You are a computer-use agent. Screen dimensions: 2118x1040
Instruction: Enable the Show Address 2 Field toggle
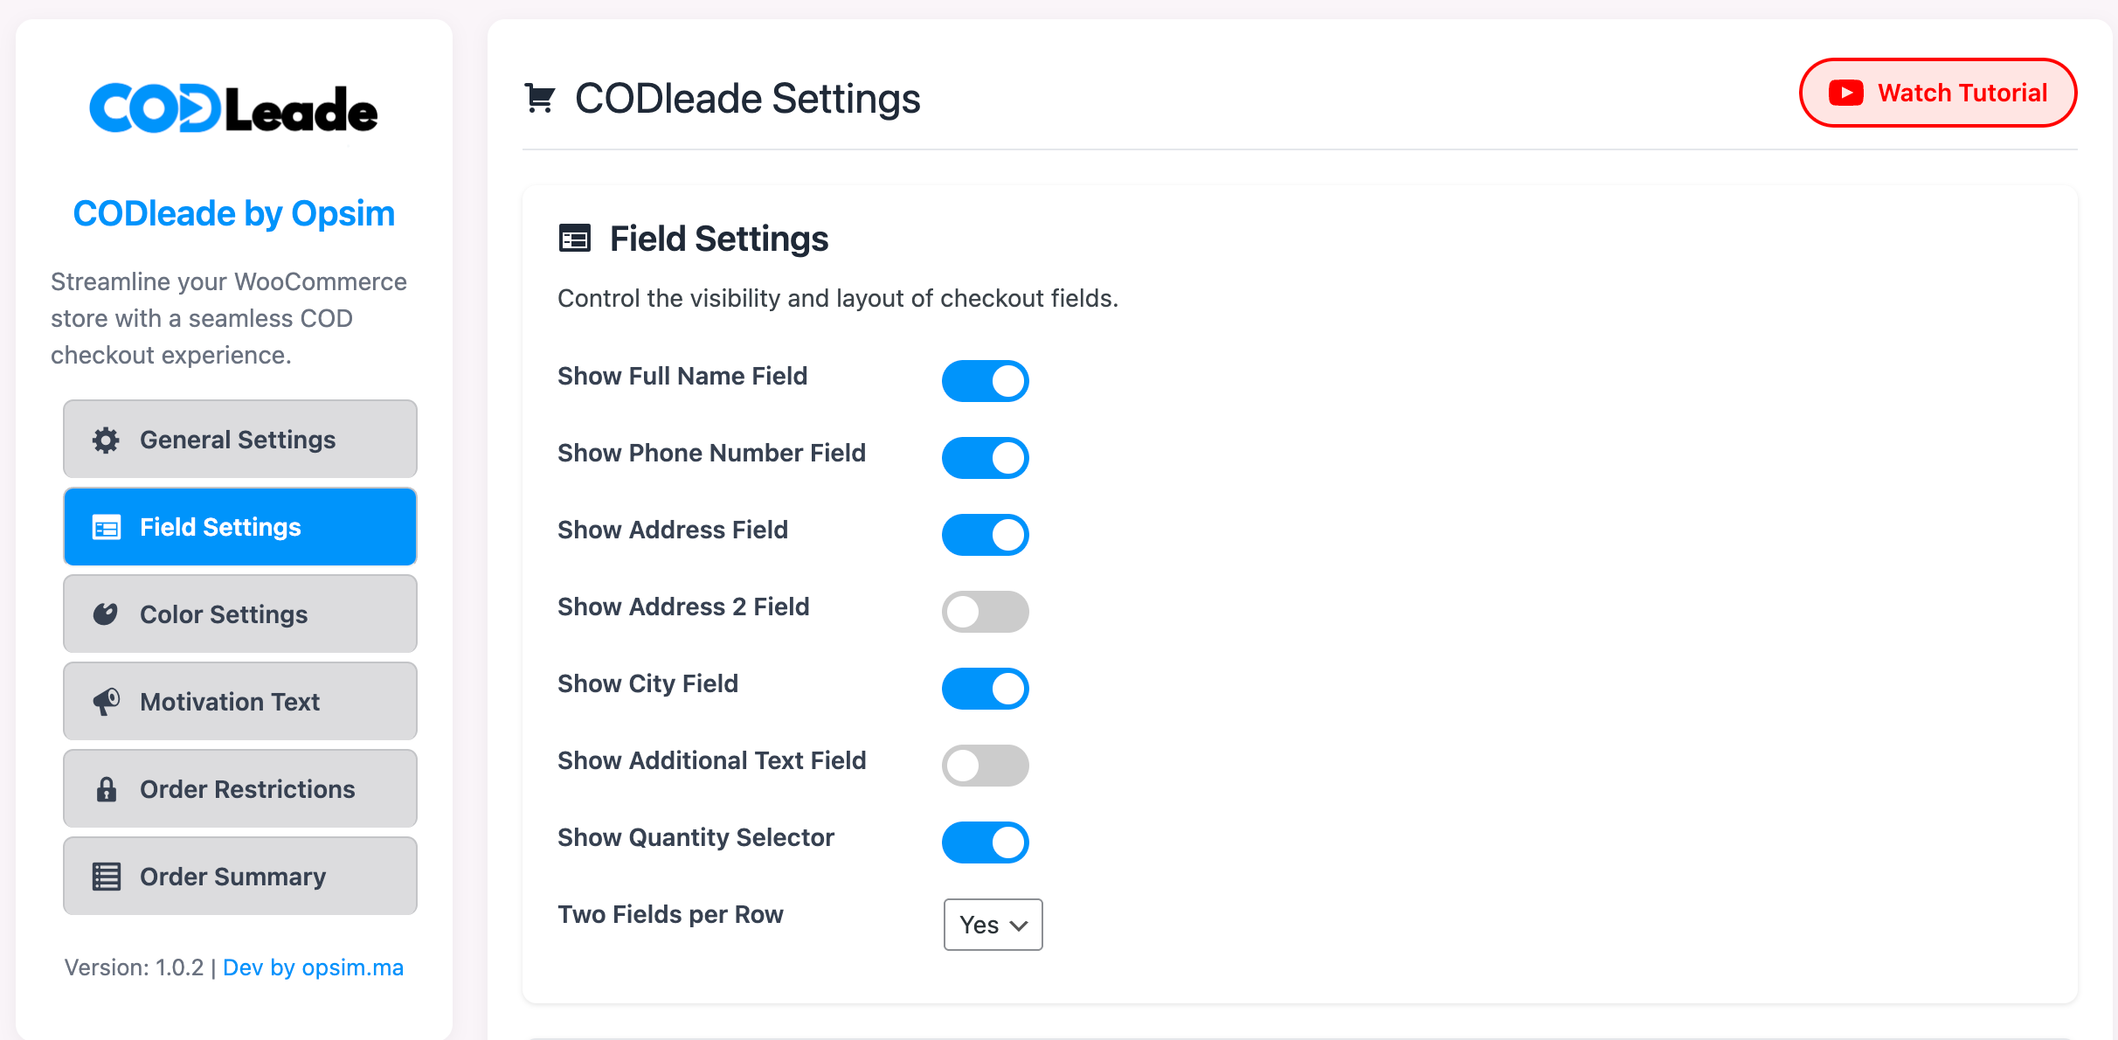click(x=985, y=612)
